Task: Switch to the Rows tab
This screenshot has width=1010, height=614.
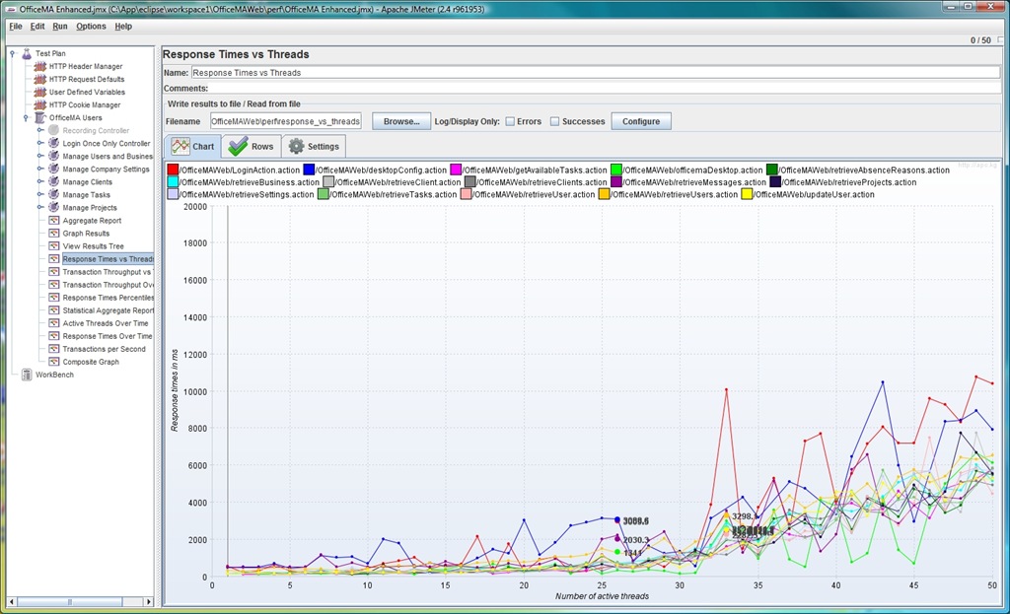Action: coord(252,147)
